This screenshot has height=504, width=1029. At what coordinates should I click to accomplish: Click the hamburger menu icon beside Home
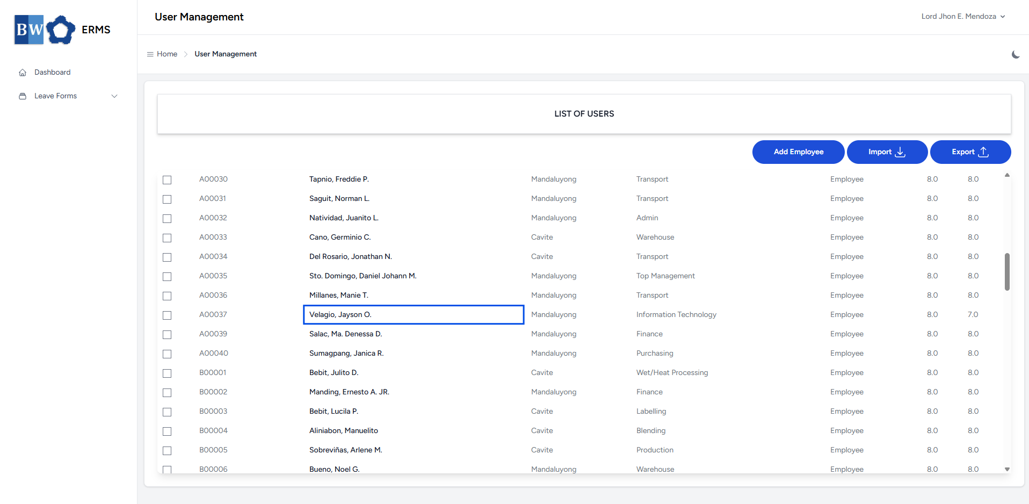coord(150,54)
